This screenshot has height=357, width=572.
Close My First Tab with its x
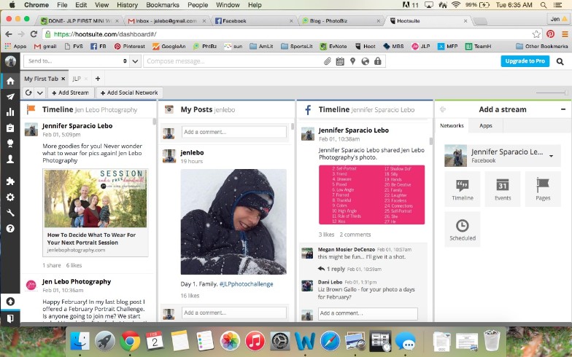[x=63, y=79]
